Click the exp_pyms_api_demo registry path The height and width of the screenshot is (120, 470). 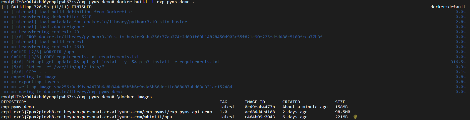click(107, 112)
